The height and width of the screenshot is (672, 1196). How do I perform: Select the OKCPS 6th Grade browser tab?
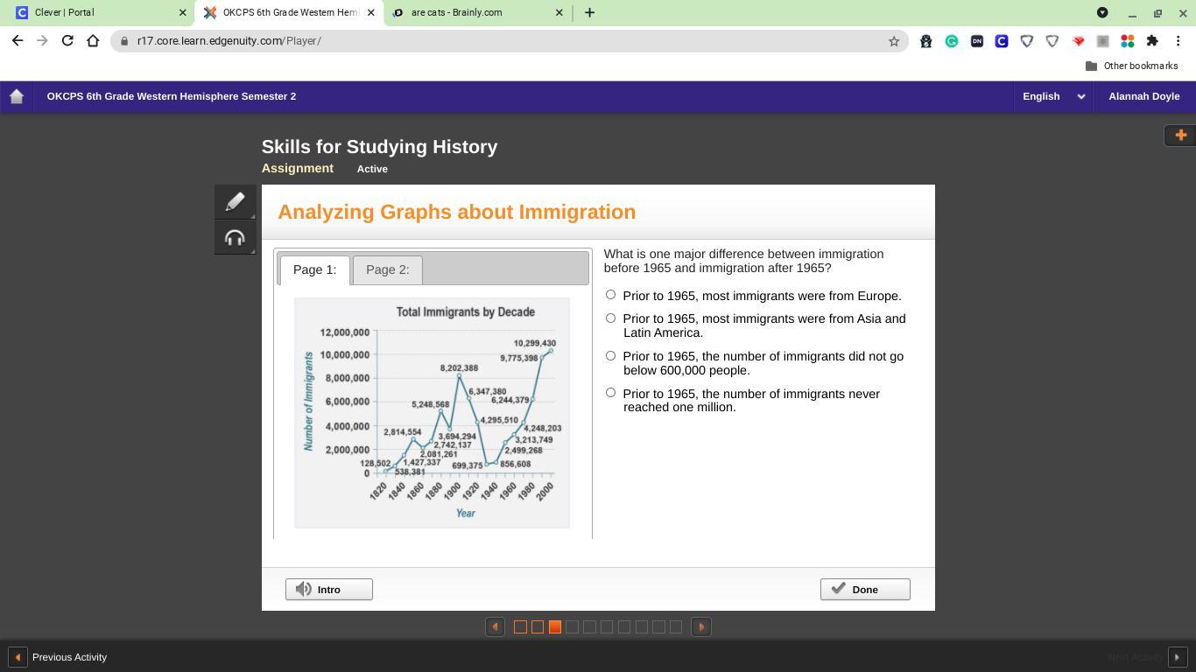[289, 12]
